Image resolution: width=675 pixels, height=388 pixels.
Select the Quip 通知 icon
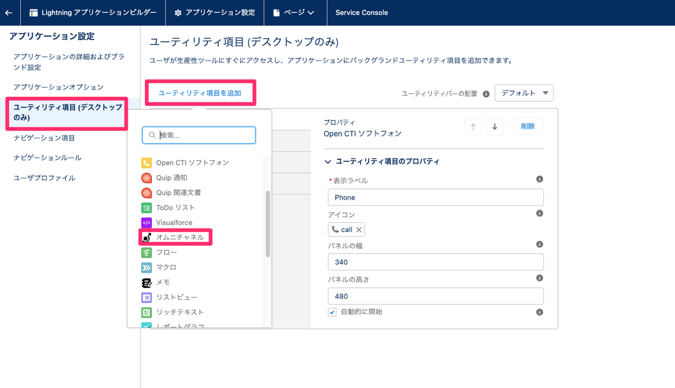(x=146, y=178)
